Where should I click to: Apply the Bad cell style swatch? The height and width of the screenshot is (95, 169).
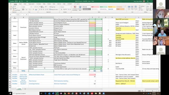pos(95,7)
